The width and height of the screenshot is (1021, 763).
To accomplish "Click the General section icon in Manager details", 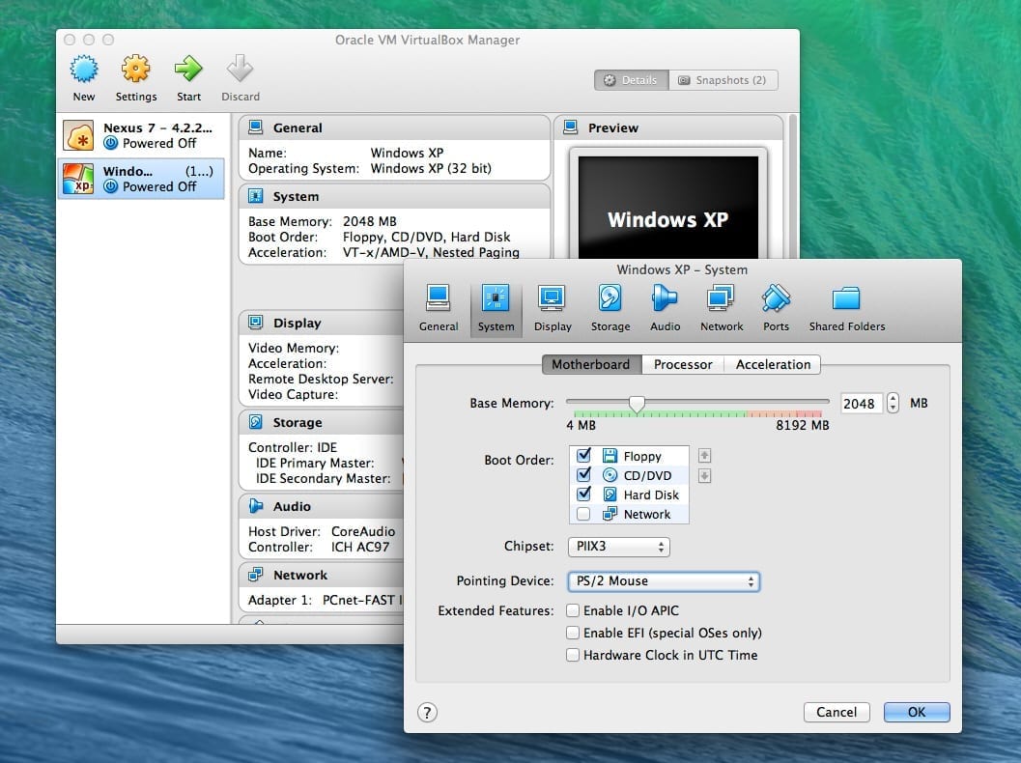I will 256,127.
